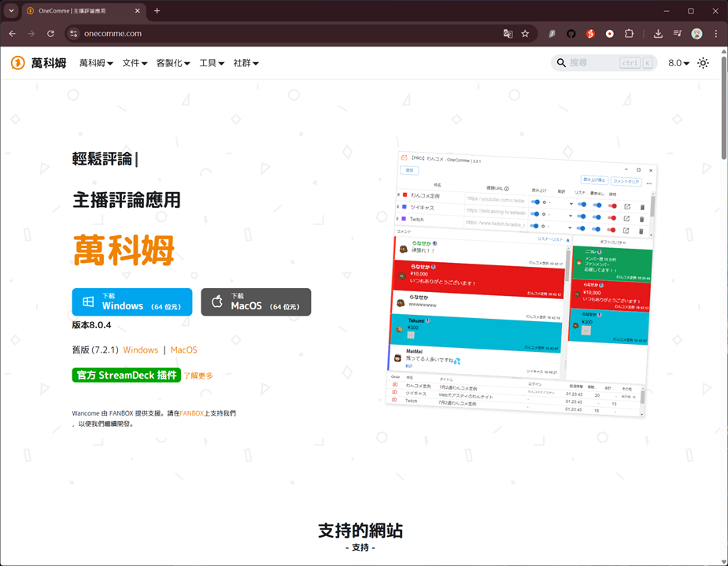Expand the 8.0 version dropdown
Image resolution: width=728 pixels, height=566 pixels.
pos(678,63)
